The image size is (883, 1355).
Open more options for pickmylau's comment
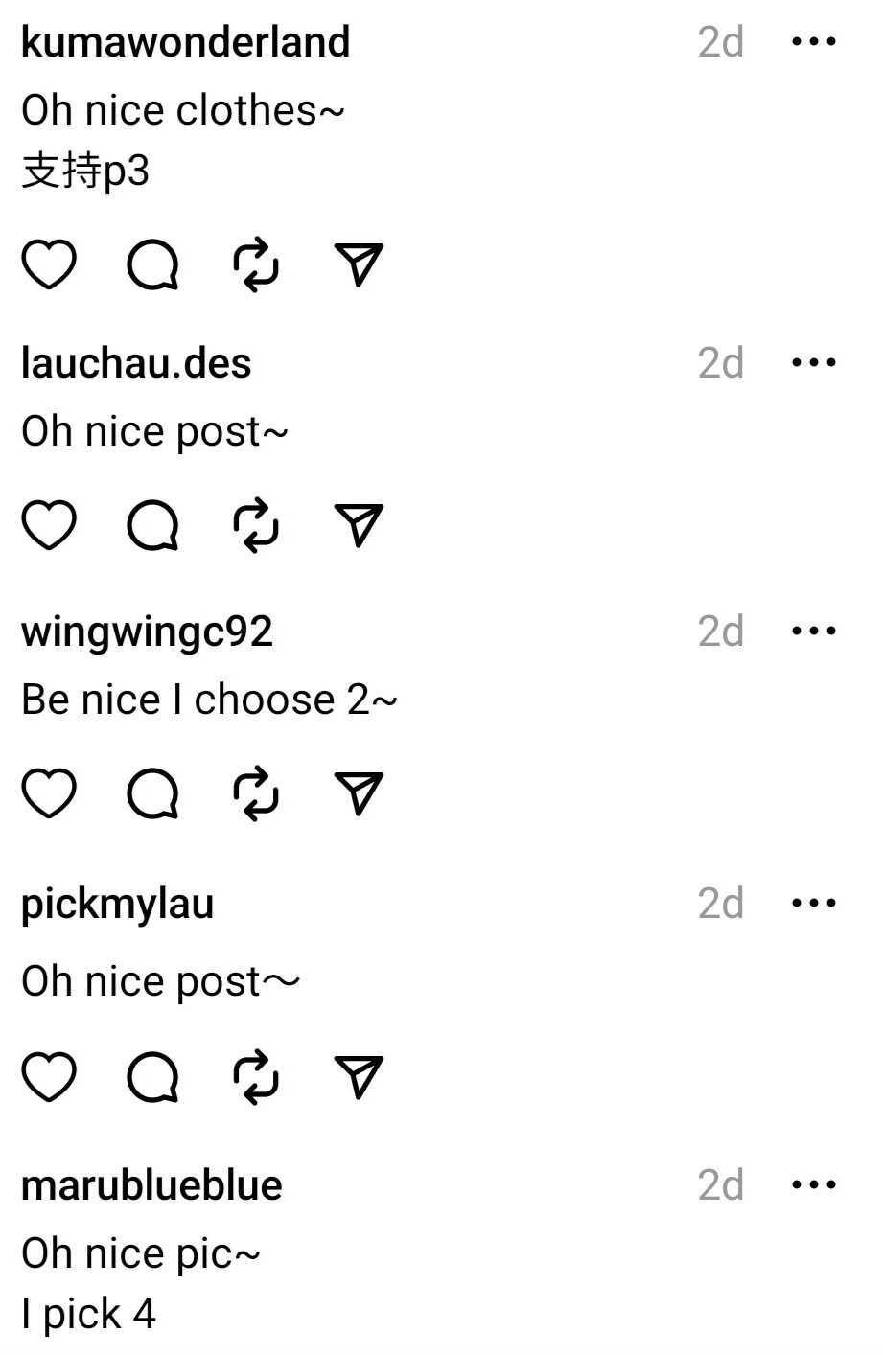[814, 904]
